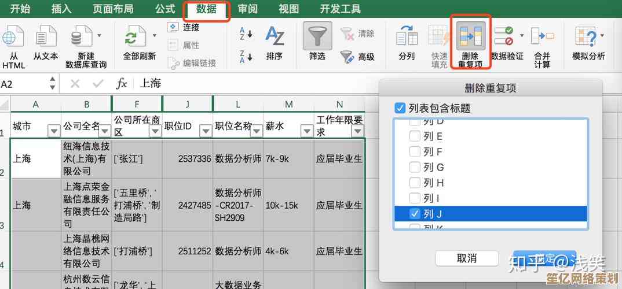Open the 审阅 ribbon tab
Screen dimensions: 622x289
[248, 9]
